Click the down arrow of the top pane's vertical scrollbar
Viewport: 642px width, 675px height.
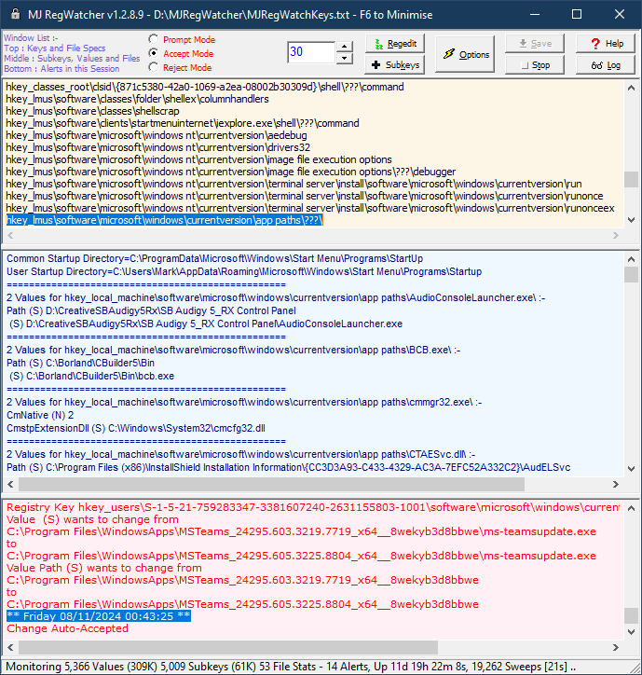click(x=631, y=220)
